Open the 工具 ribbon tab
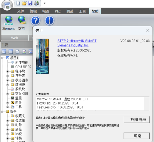The image size is (154, 142). click(82, 11)
